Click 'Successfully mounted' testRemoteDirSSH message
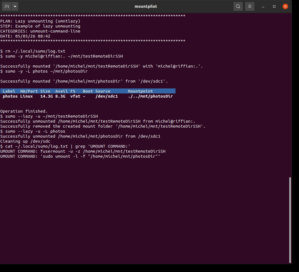Viewport: 299px width, 272px height. click(102, 66)
